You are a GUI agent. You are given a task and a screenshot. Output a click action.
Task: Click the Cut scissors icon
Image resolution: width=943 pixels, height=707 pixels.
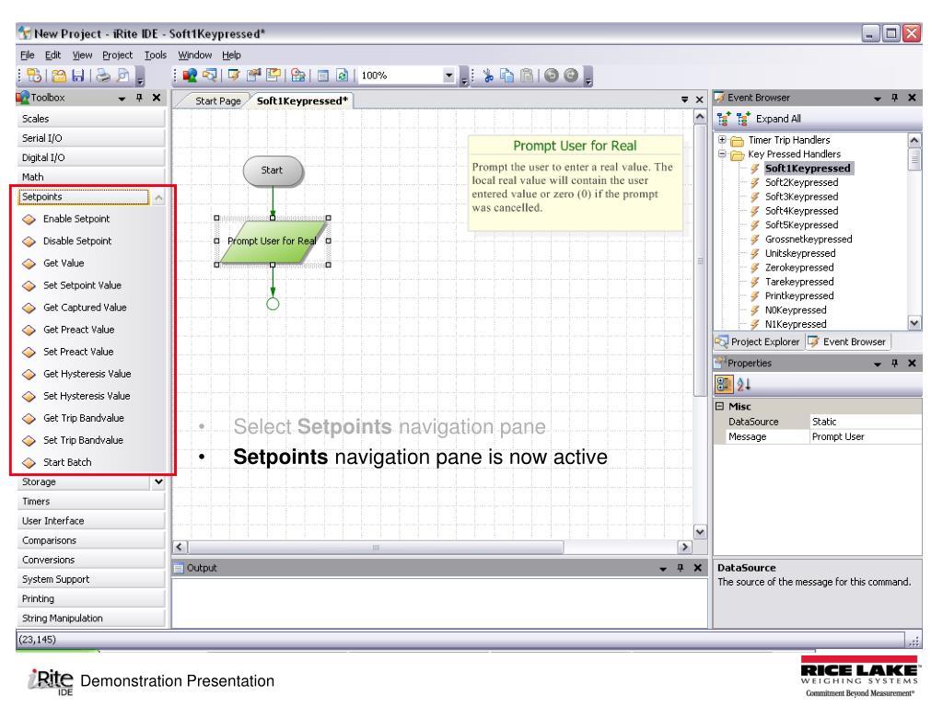[x=488, y=75]
